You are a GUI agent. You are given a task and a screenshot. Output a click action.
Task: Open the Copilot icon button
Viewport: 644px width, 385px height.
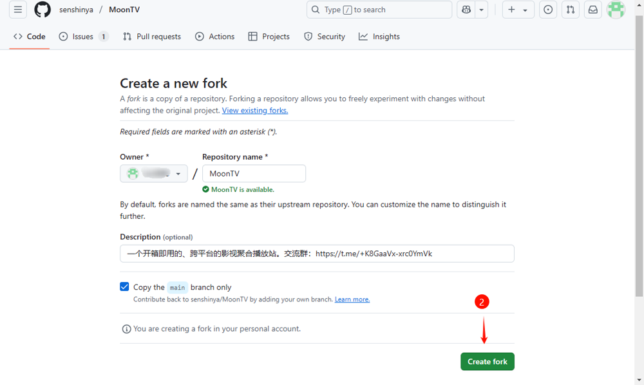tap(466, 10)
